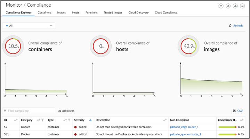Click the Type column filter funnel icon
The height and width of the screenshot is (139, 250).
coord(69,120)
